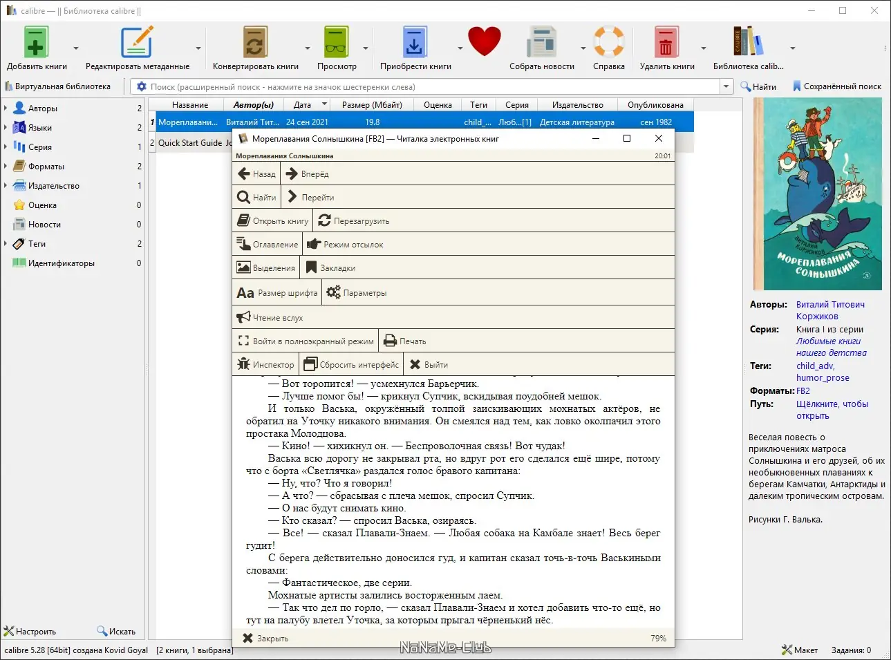Image resolution: width=891 pixels, height=660 pixels.
Task: Sort book list by Date column
Action: [307, 105]
